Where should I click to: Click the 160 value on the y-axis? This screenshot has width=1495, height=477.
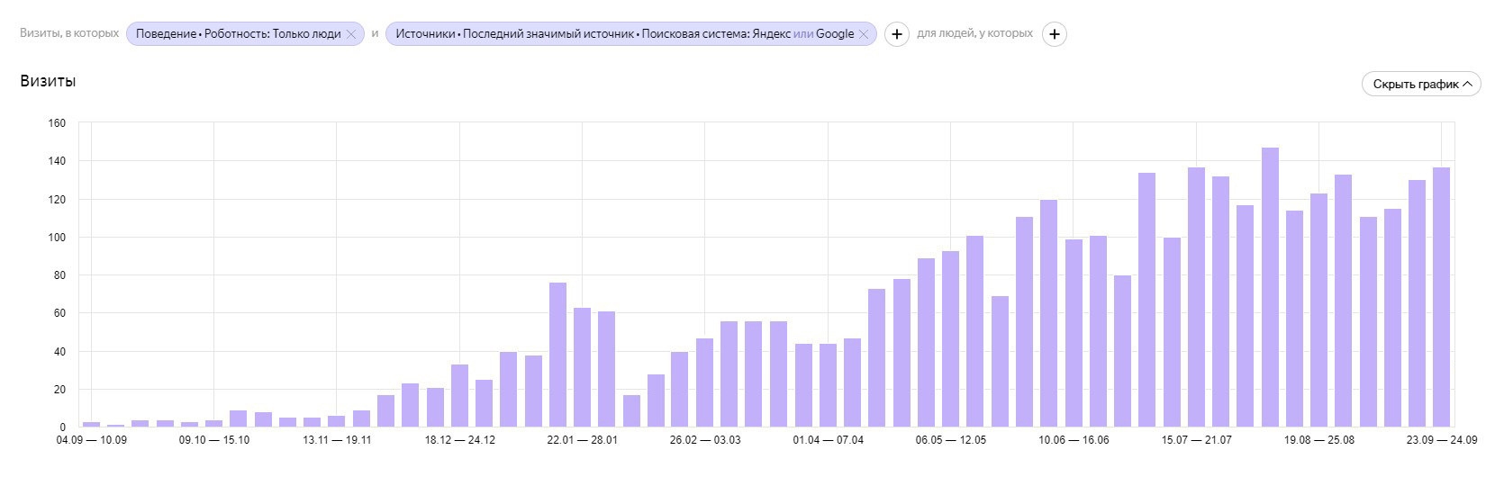(57, 123)
